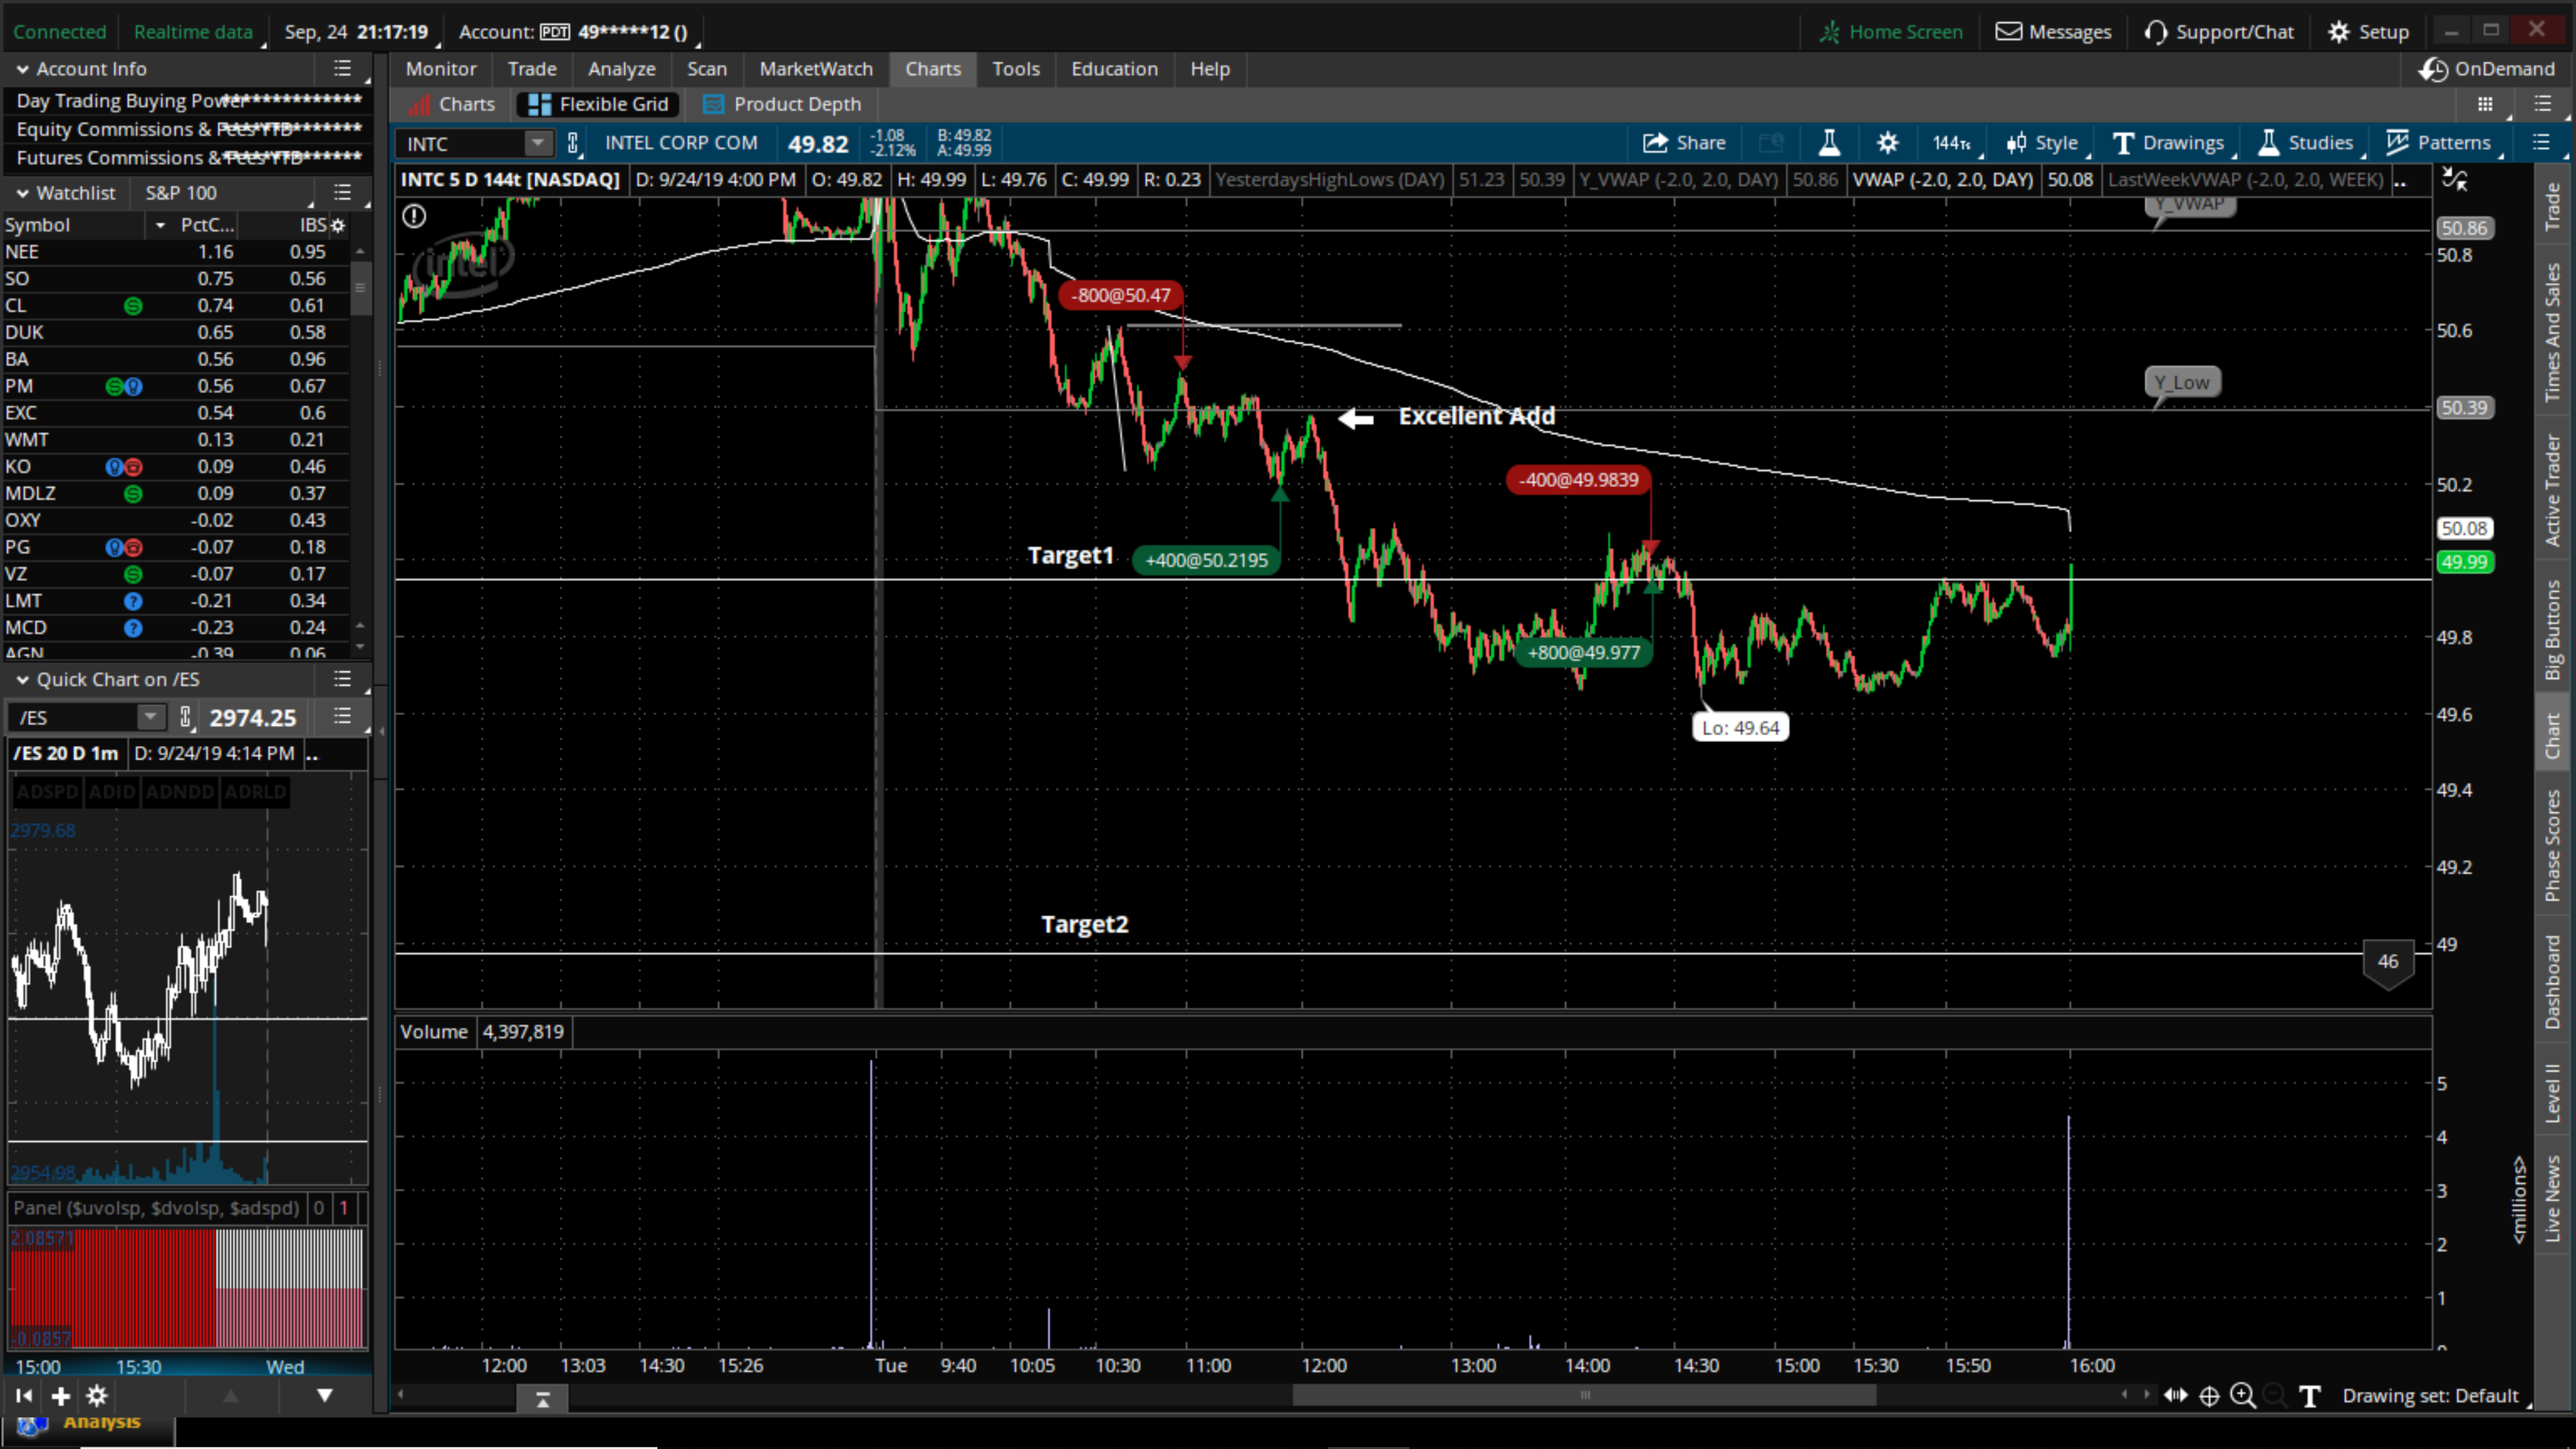Click the /ES symbol link icon
Viewport: 2576px width, 1449px height.
(x=185, y=717)
